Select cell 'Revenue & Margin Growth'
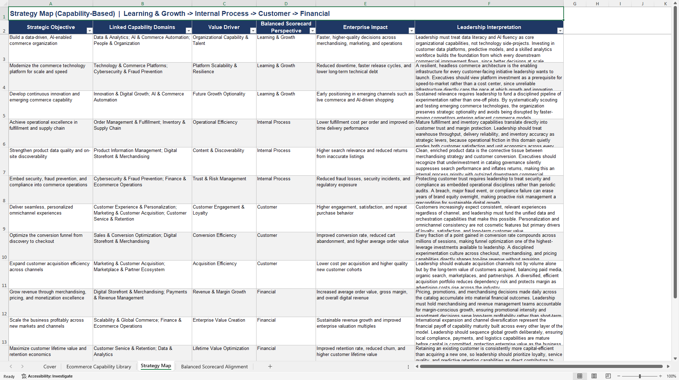679x380 pixels. click(224, 303)
